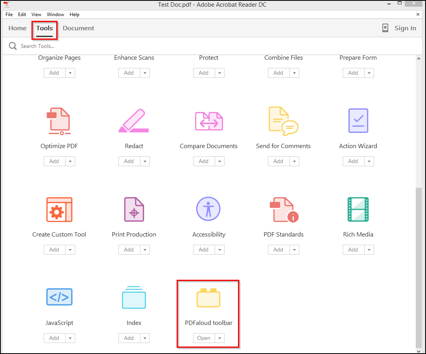Viewport: 426px width, 354px height.
Task: Click the Optimize PDF tool icon
Action: 59,121
